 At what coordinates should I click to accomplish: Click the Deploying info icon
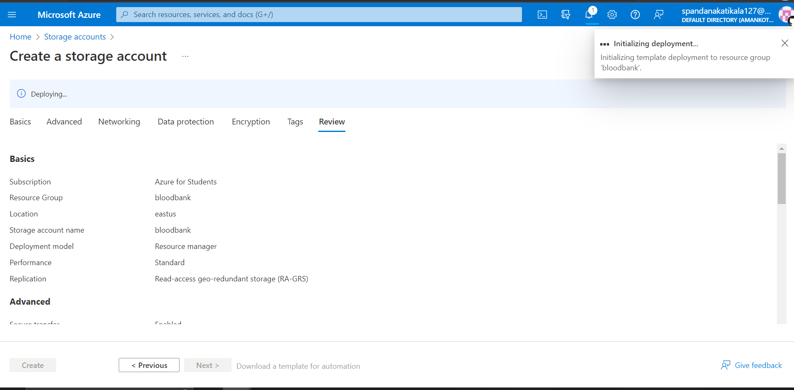point(21,93)
